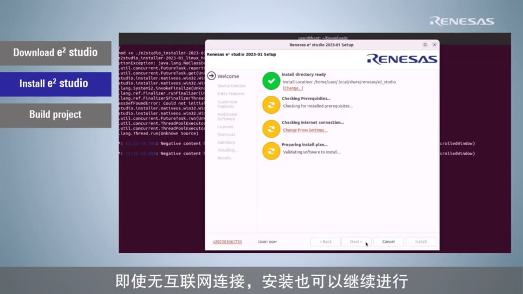Click the Back button
The height and width of the screenshot is (294, 523).
[x=325, y=242]
